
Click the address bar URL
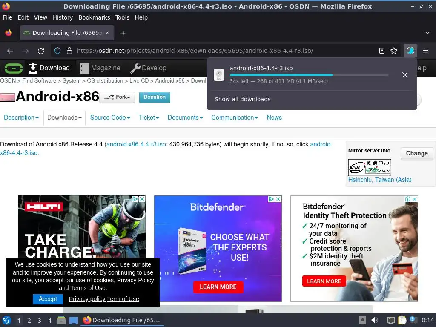195,51
